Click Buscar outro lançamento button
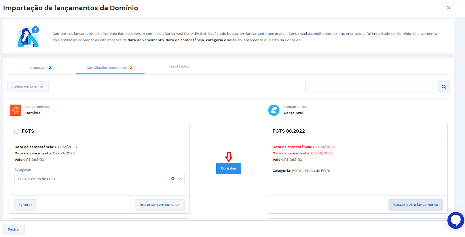The height and width of the screenshot is (237, 465). pyautogui.click(x=416, y=205)
